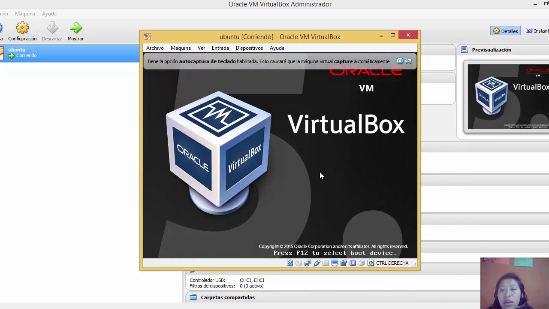This screenshot has width=549, height=309.
Task: Click the ubuntu VM window title bar icon
Action: [x=147, y=37]
